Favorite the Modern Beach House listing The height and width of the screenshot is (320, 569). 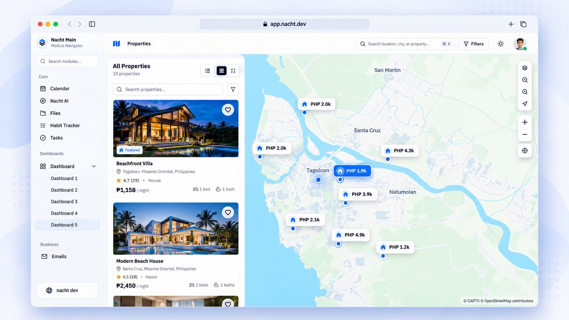228,213
